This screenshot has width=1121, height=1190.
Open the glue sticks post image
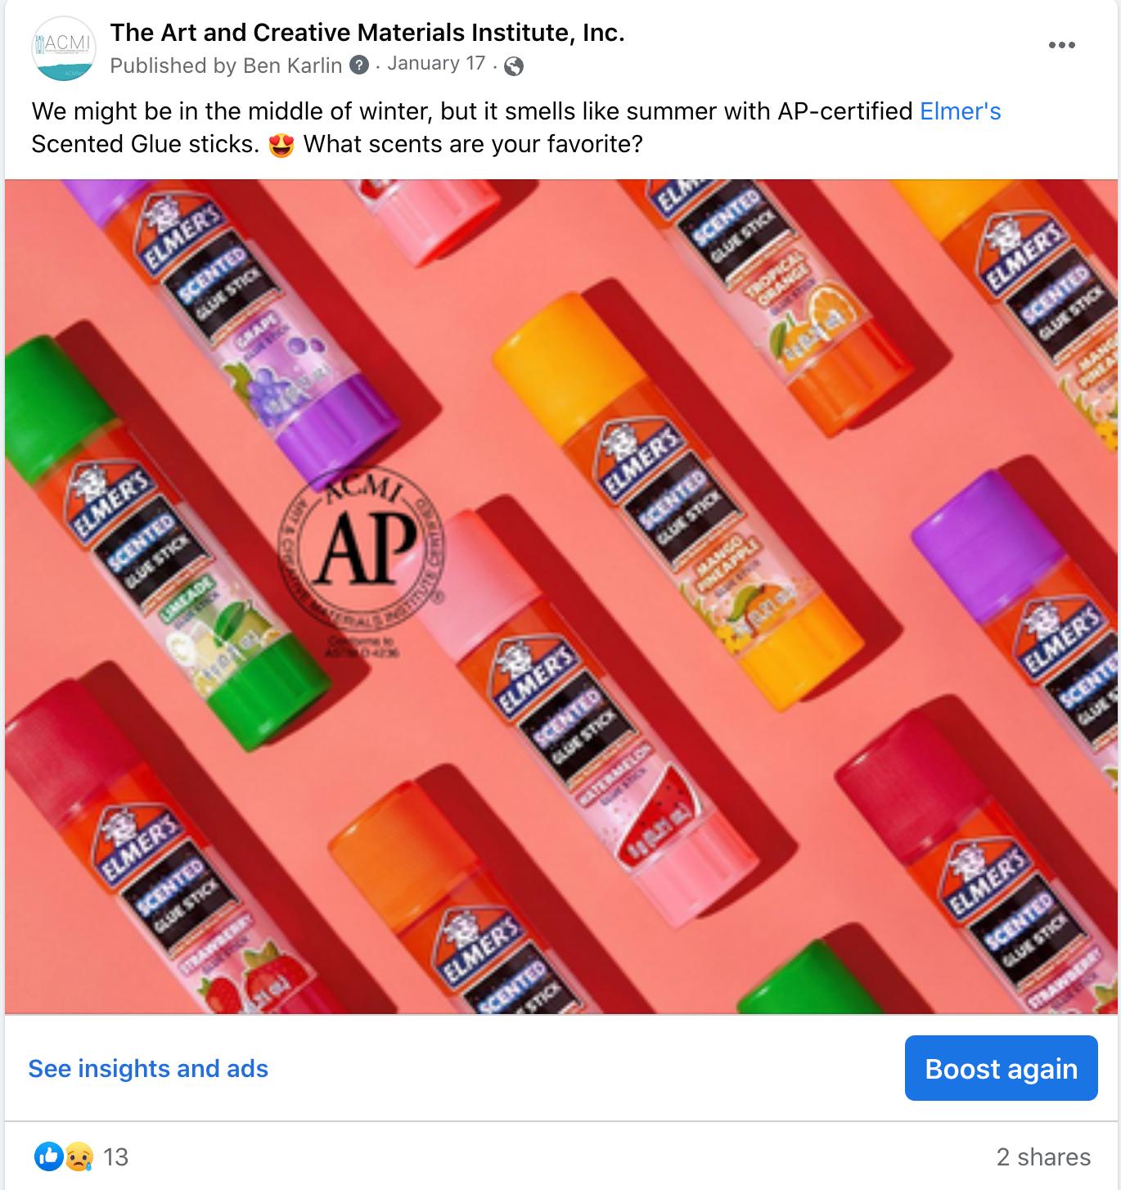(x=560, y=597)
